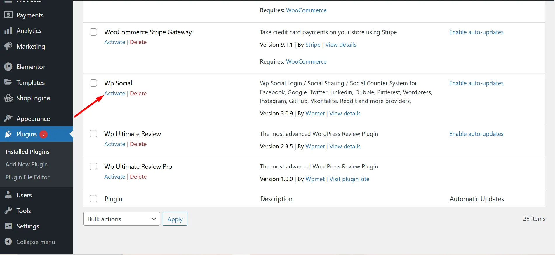
Task: Click the Automatic Updates column footer
Action: 477,199
